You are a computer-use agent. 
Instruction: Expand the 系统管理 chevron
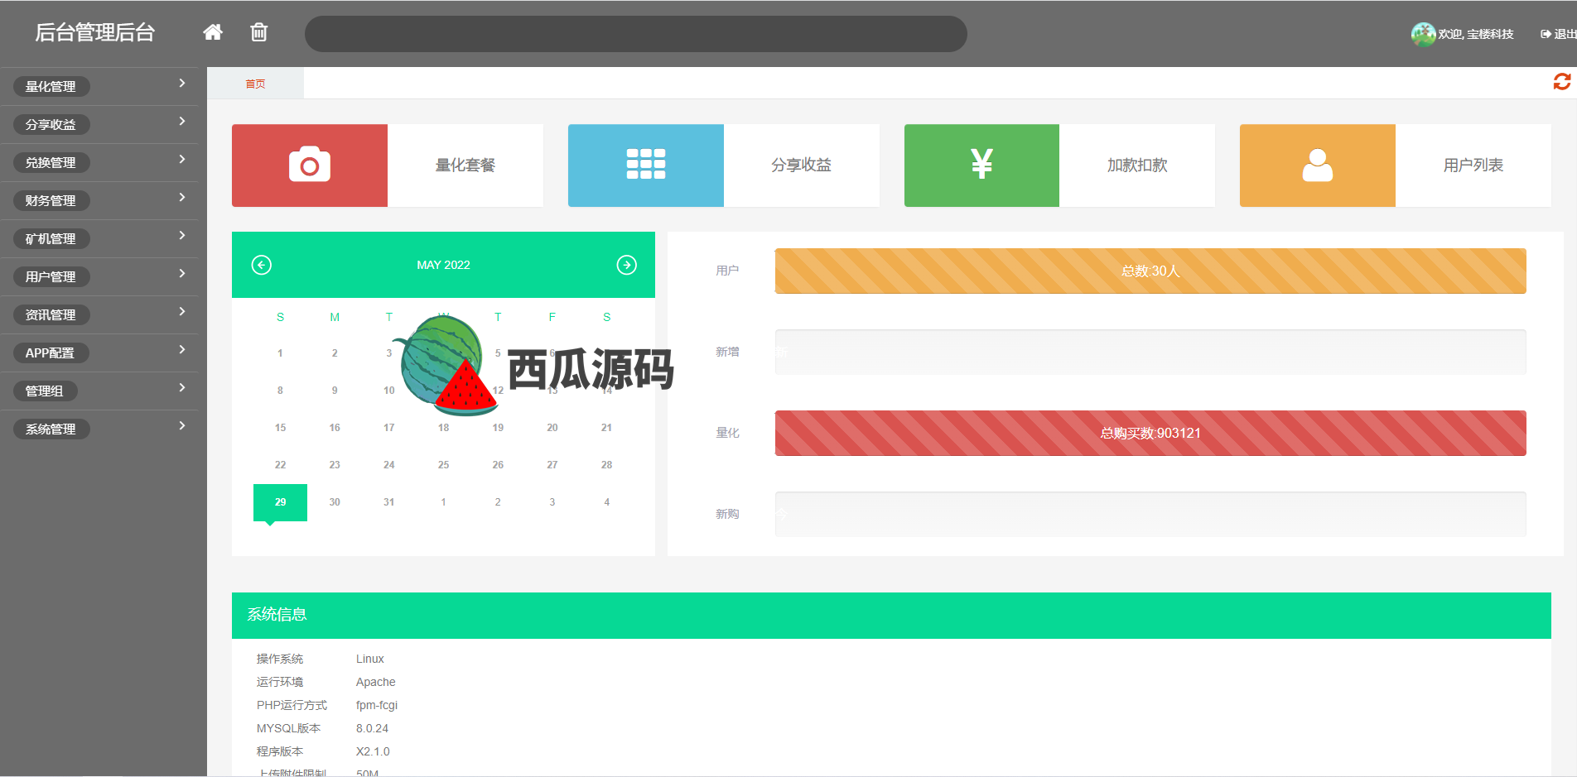[x=182, y=426]
